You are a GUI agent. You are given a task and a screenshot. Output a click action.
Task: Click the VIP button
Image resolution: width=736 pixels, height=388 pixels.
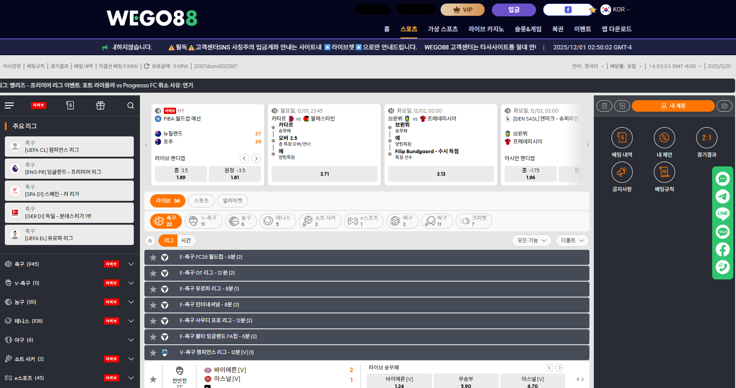(463, 10)
